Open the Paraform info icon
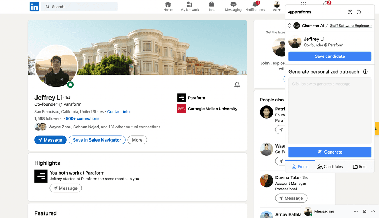 (359, 12)
